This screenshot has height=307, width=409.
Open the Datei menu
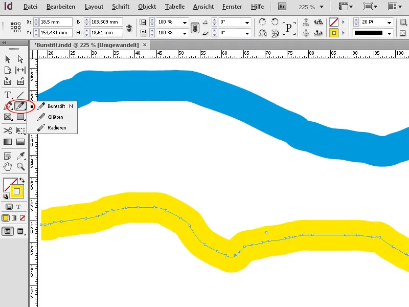[31, 7]
